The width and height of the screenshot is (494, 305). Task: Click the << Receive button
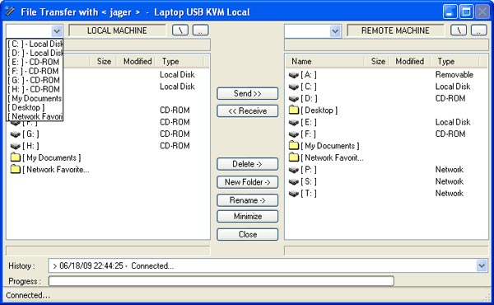[x=247, y=111]
